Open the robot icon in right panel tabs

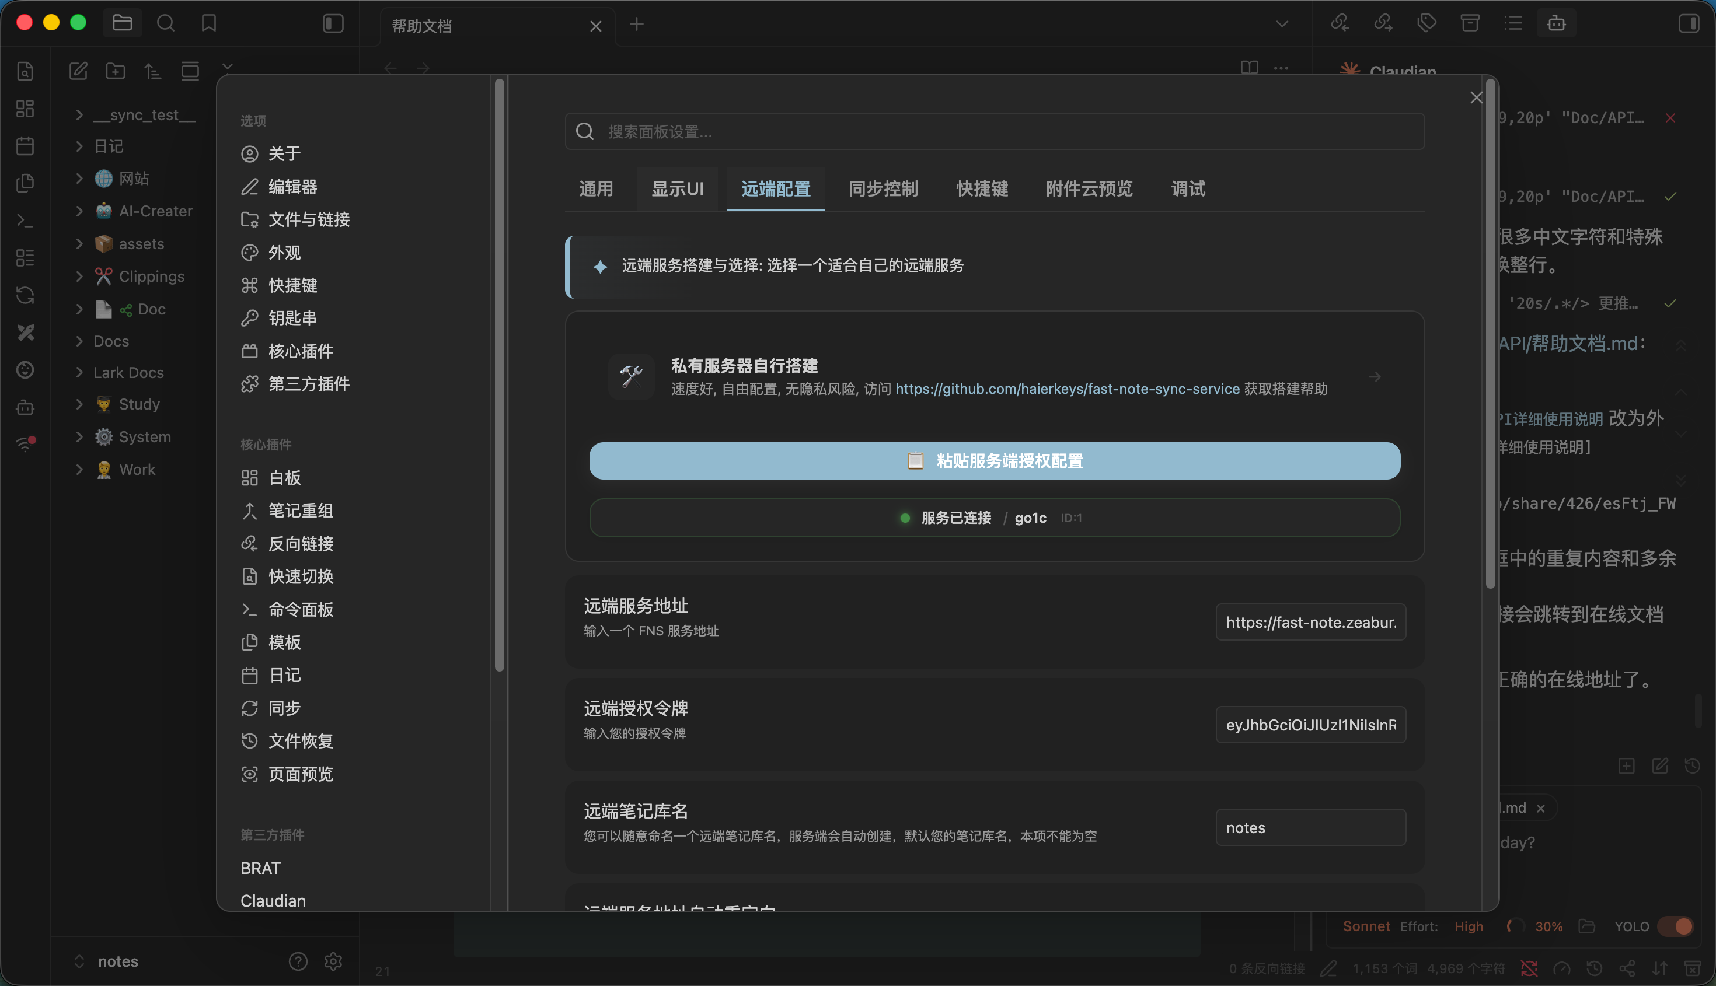tap(1556, 23)
